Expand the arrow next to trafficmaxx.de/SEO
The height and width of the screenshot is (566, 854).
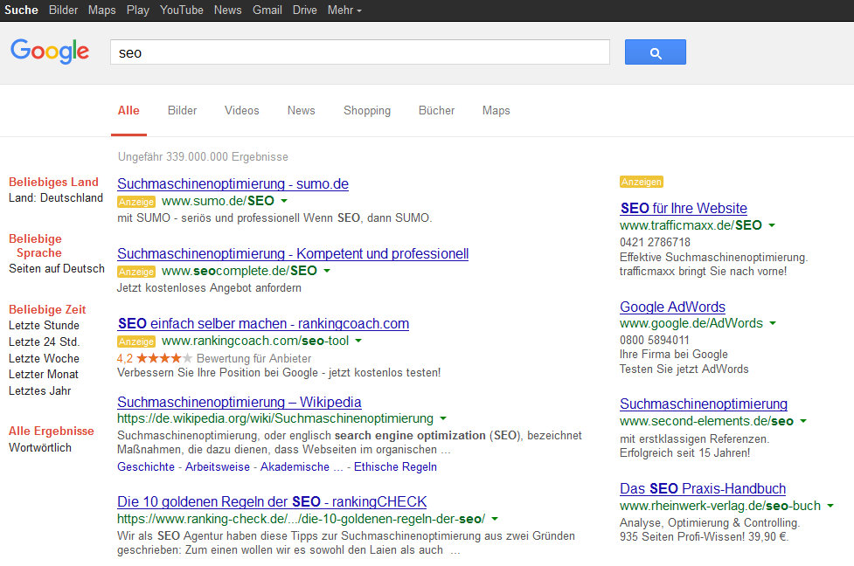coord(772,225)
